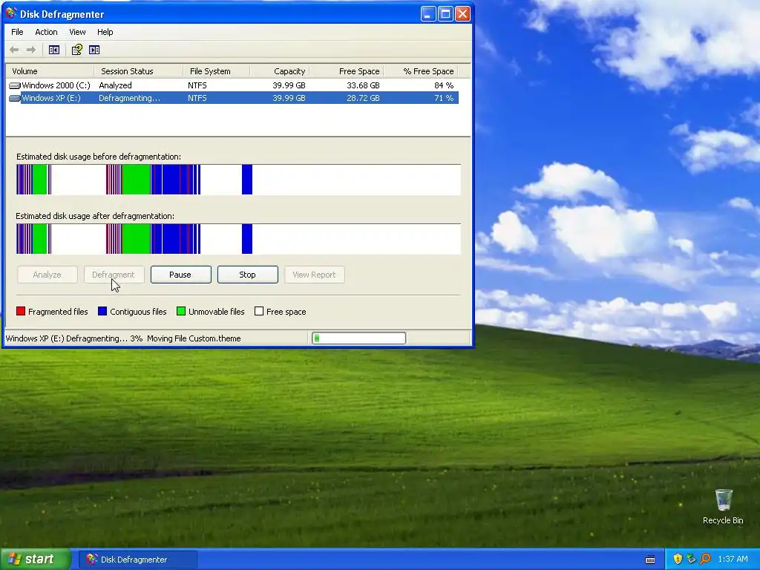Image resolution: width=760 pixels, height=570 pixels.
Task: Click the defragmentation progress bar
Action: tap(358, 338)
